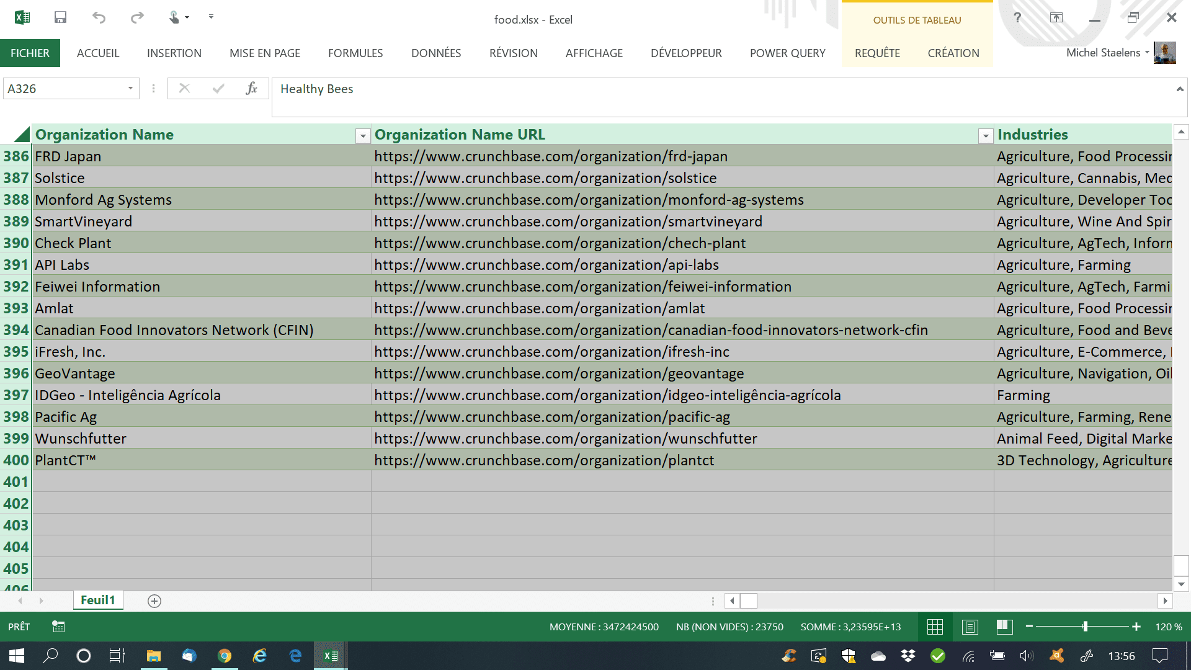Open the Excel Help question mark
Viewport: 1191px width, 670px height.
tap(1017, 17)
